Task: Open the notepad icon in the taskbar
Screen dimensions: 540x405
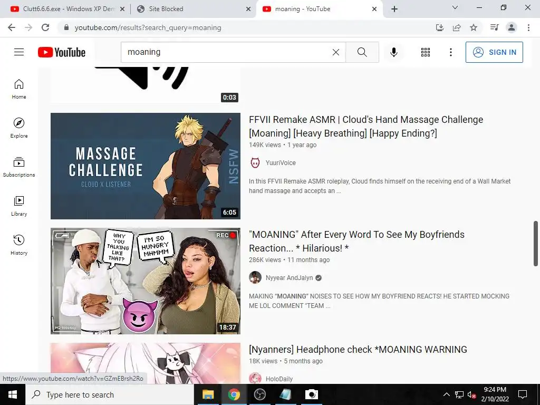Action: click(285, 394)
